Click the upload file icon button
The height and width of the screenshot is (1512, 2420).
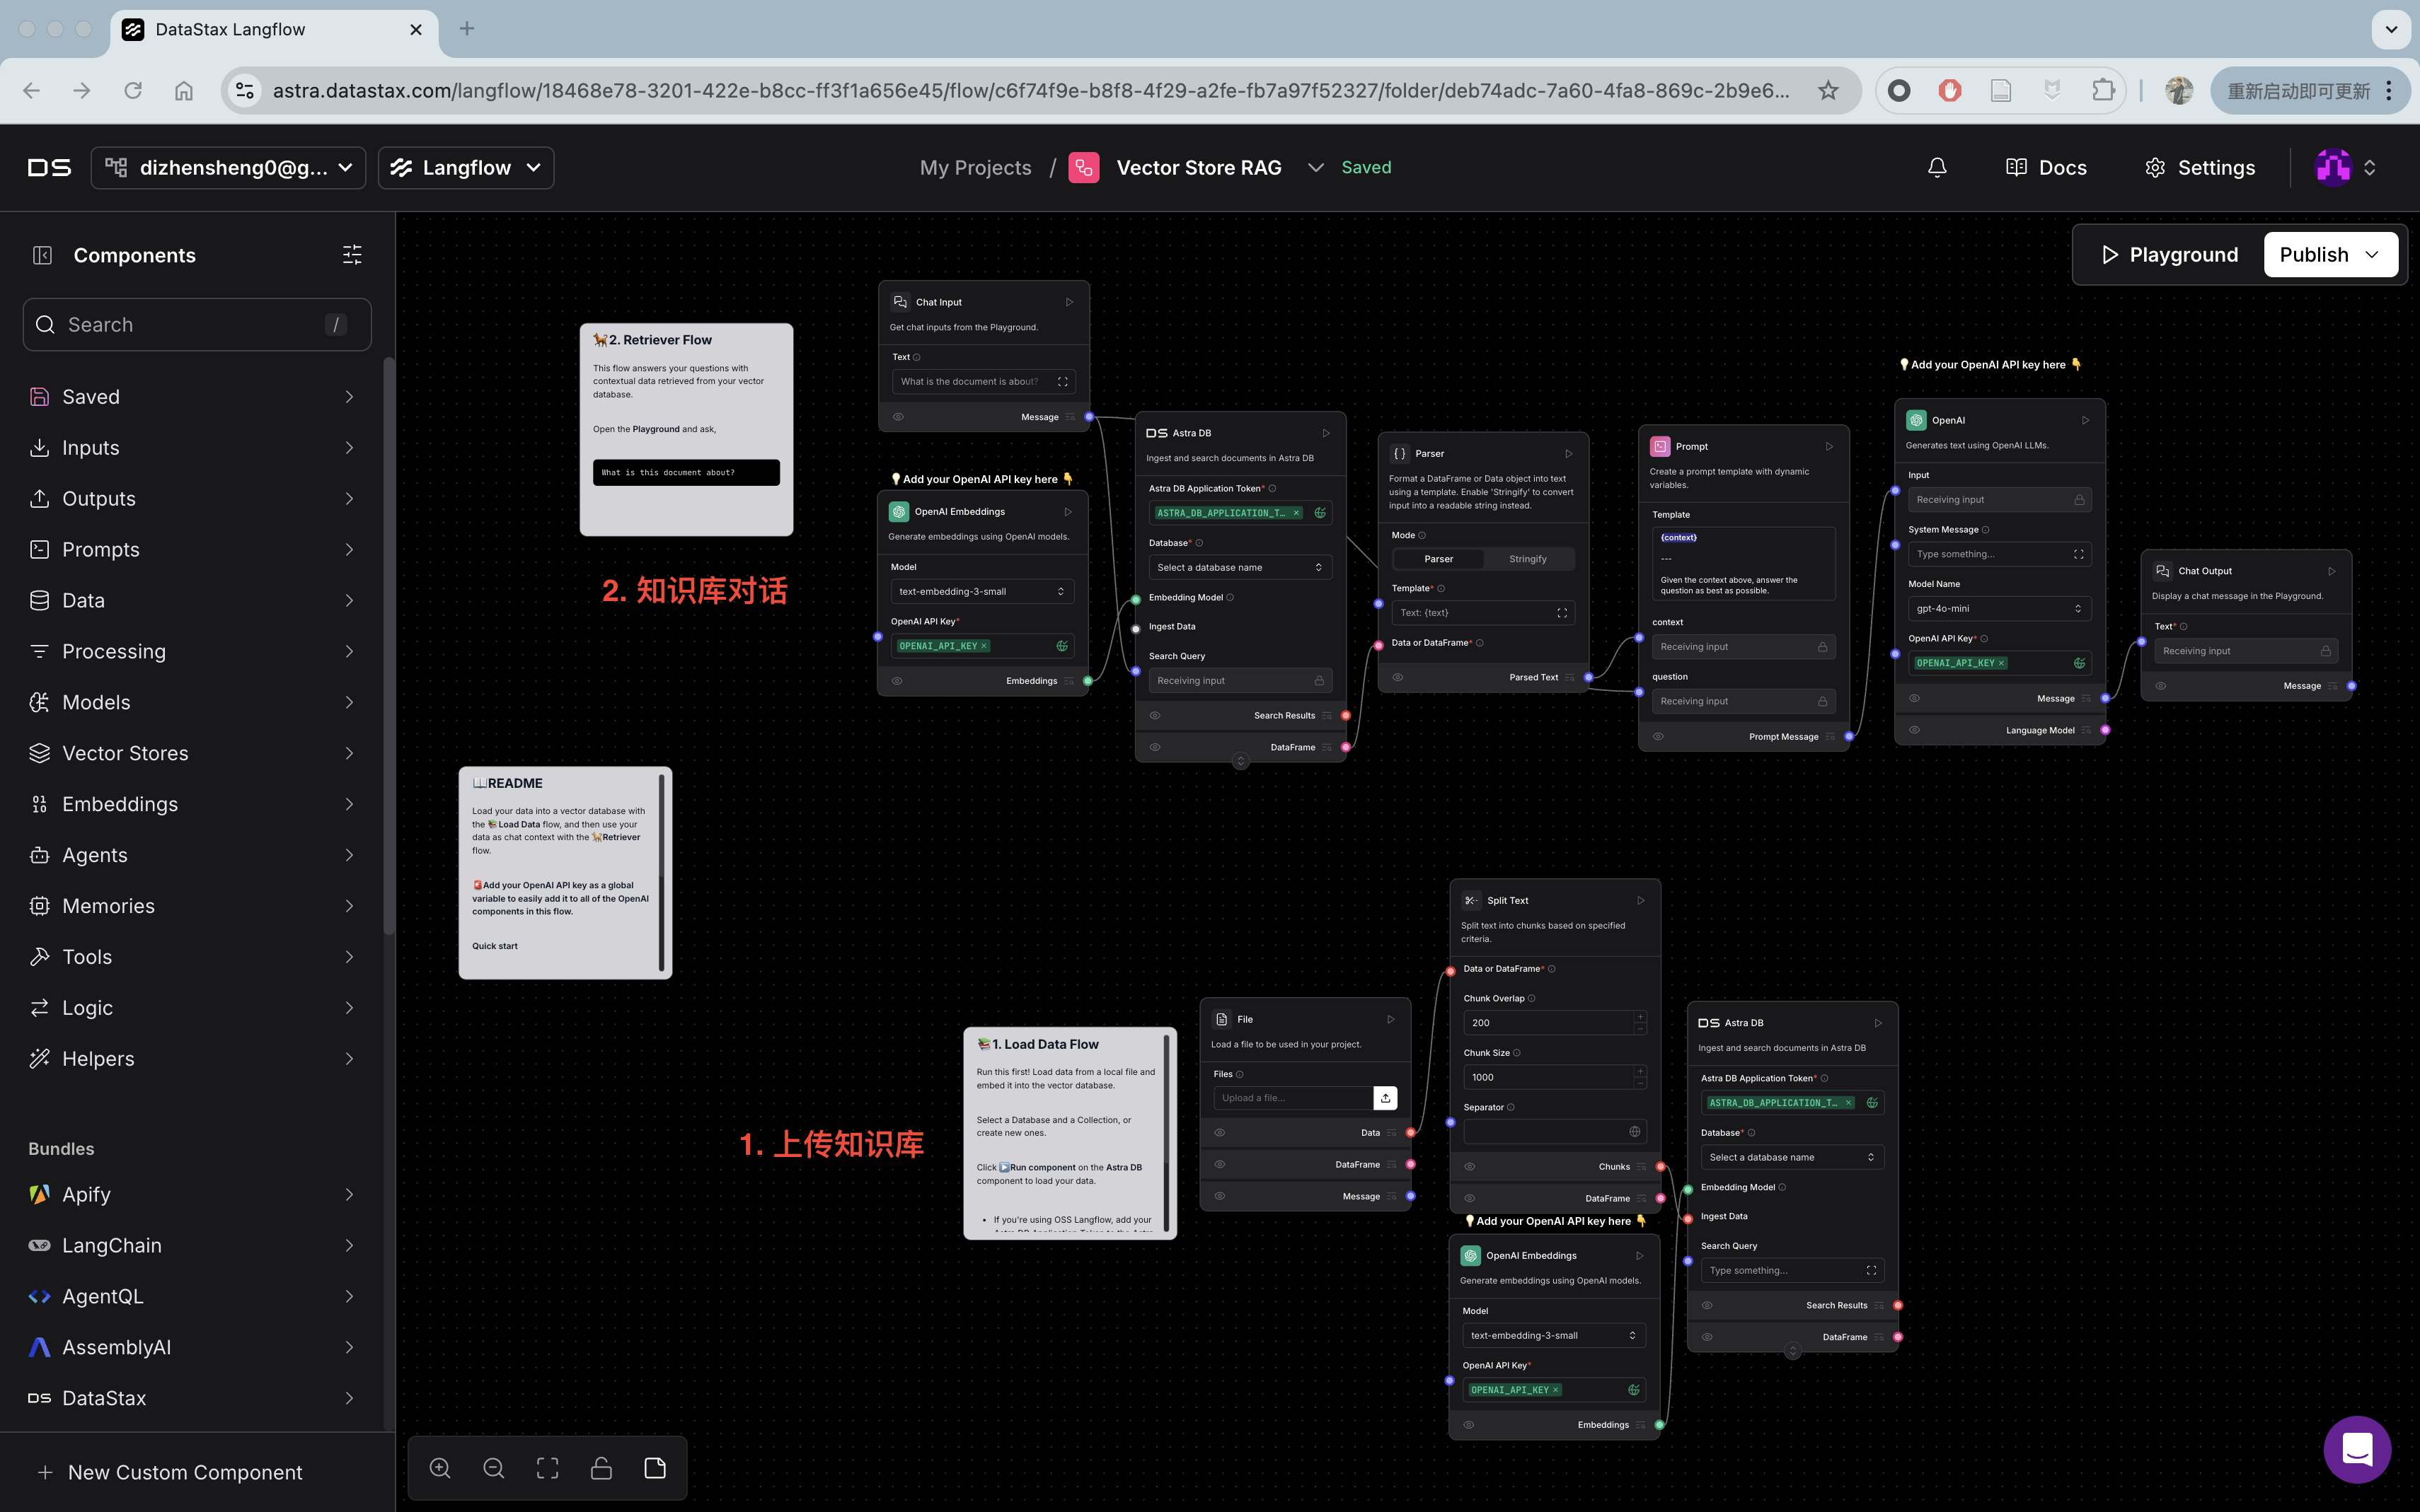click(1385, 1098)
